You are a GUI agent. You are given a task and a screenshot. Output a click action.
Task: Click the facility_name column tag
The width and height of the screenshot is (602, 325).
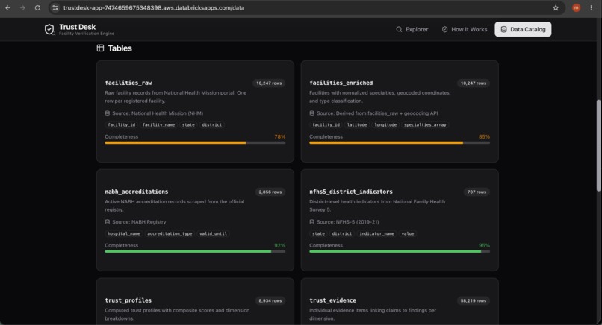tap(158, 125)
